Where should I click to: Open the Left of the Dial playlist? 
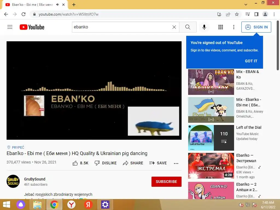click(x=211, y=138)
